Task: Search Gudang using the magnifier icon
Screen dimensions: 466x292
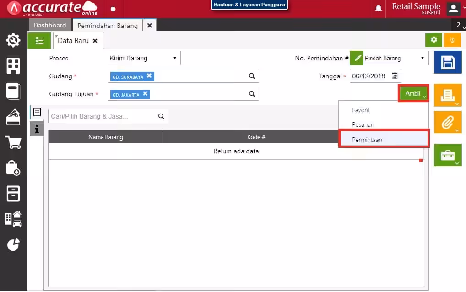Action: pyautogui.click(x=252, y=76)
